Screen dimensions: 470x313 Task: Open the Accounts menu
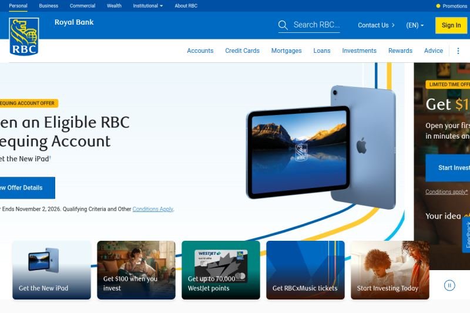pyautogui.click(x=200, y=51)
